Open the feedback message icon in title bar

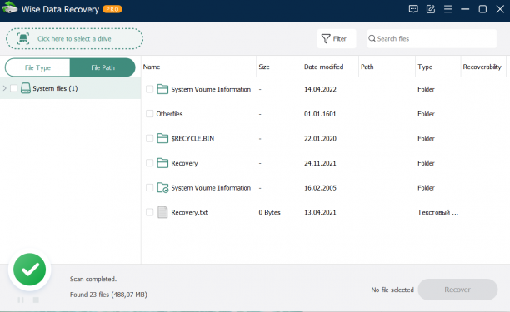(x=413, y=9)
